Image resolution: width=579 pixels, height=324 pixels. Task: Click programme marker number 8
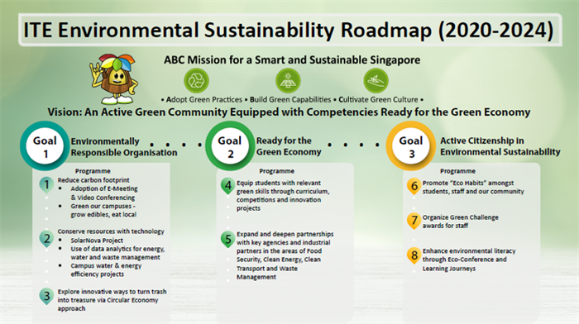point(414,255)
